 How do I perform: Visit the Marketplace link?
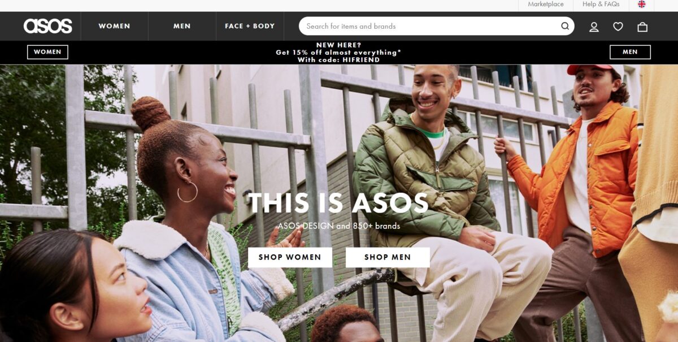(x=546, y=4)
